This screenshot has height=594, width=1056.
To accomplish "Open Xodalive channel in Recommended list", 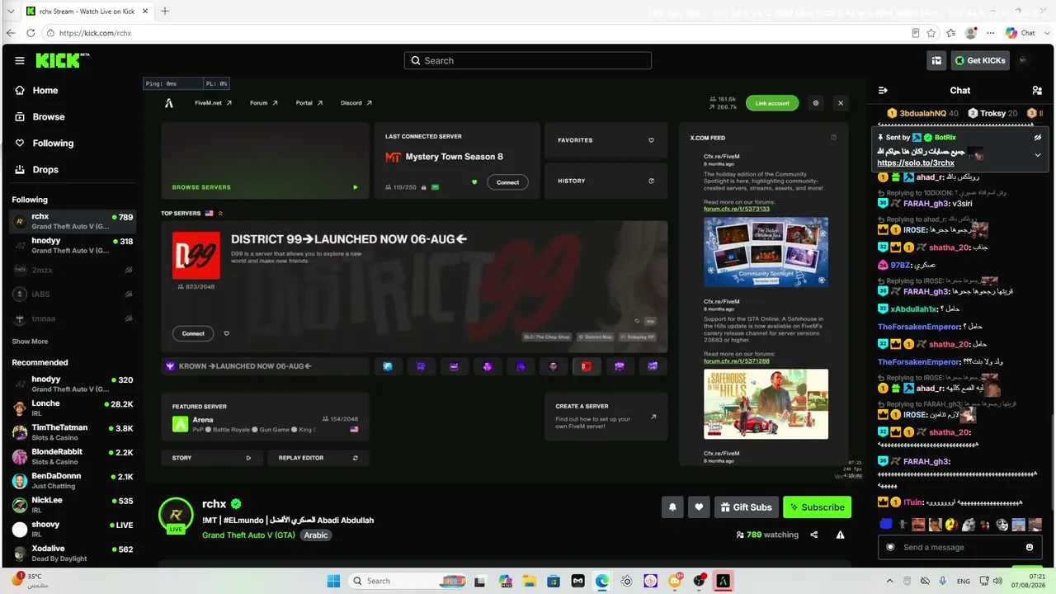I will click(72, 553).
